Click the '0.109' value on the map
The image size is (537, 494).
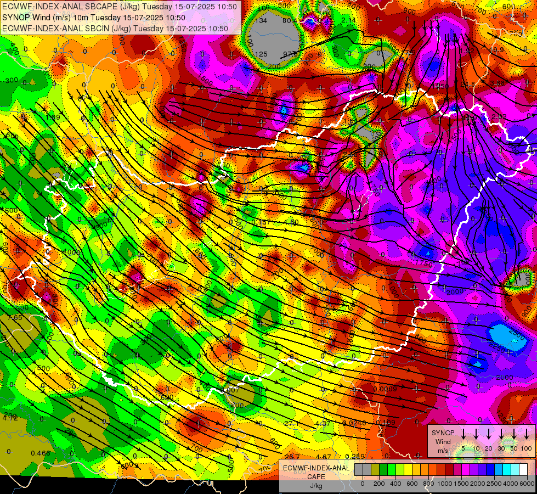[386, 423]
